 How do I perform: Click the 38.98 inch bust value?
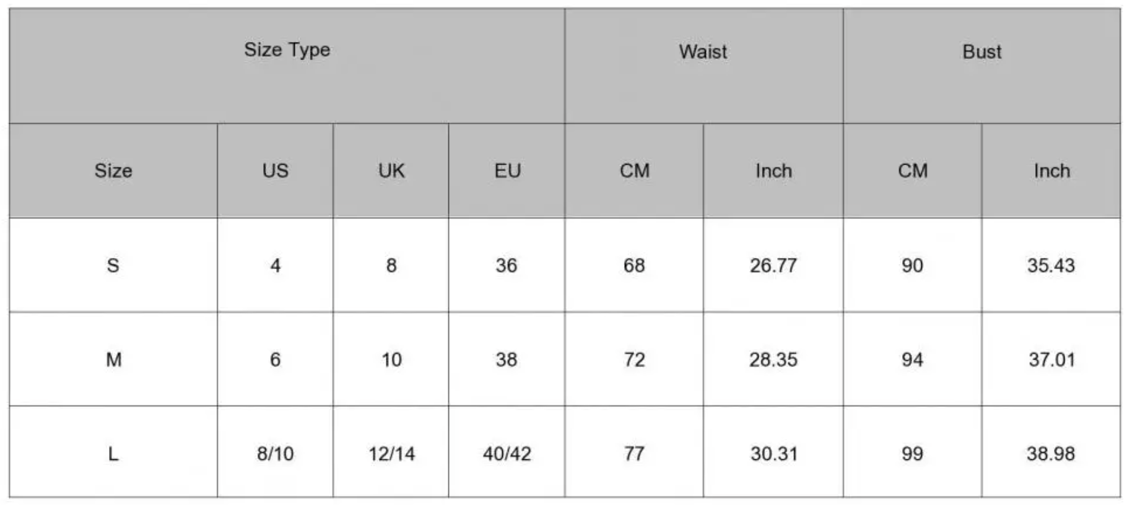1051,454
